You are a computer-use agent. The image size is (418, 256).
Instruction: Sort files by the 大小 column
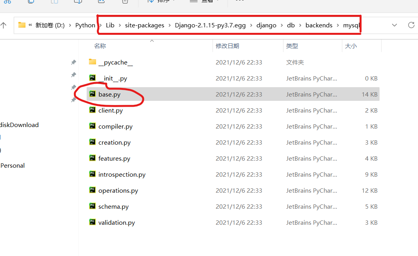(351, 46)
